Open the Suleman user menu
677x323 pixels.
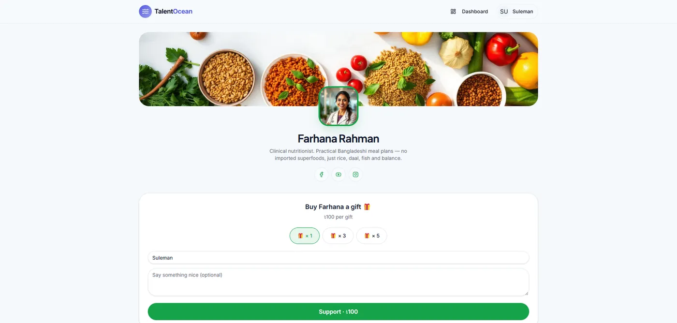[517, 12]
